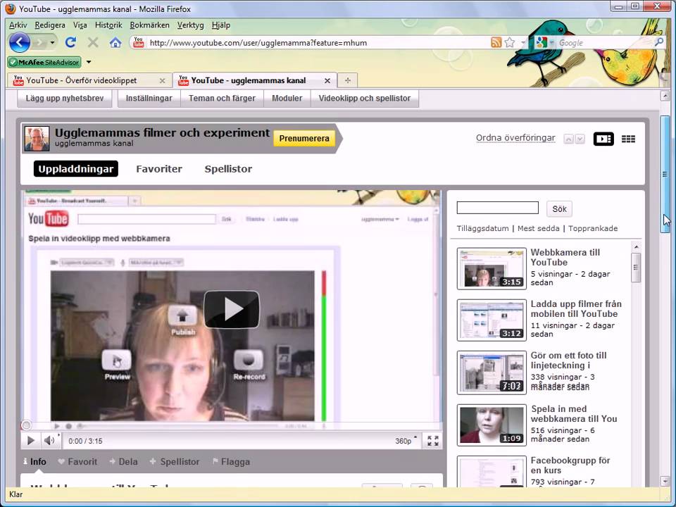Click the McAfee SiteAdvisor button
The height and width of the screenshot is (507, 676).
pyautogui.click(x=44, y=62)
